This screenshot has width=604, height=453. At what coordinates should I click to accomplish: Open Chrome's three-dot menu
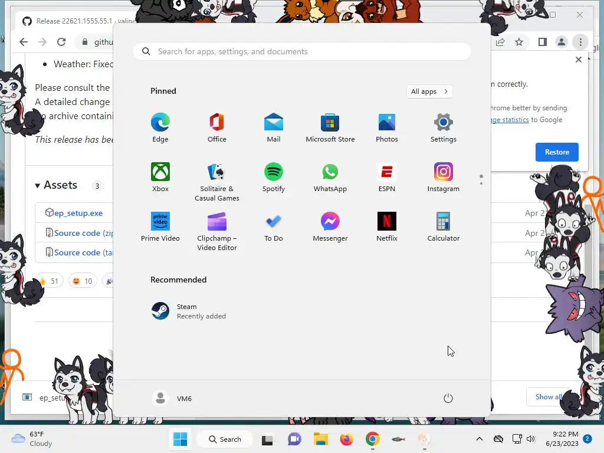[580, 42]
